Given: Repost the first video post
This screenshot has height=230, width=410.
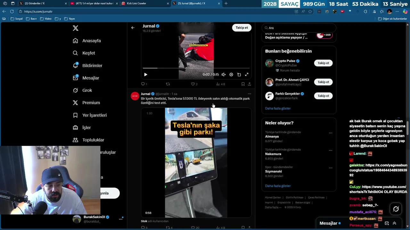Looking at the screenshot, I should pyautogui.click(x=168, y=84).
